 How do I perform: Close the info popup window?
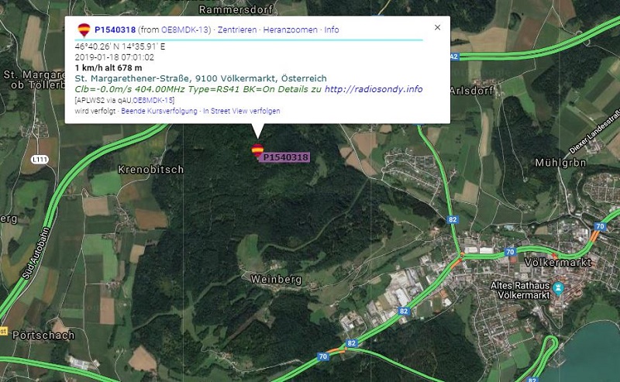click(437, 27)
